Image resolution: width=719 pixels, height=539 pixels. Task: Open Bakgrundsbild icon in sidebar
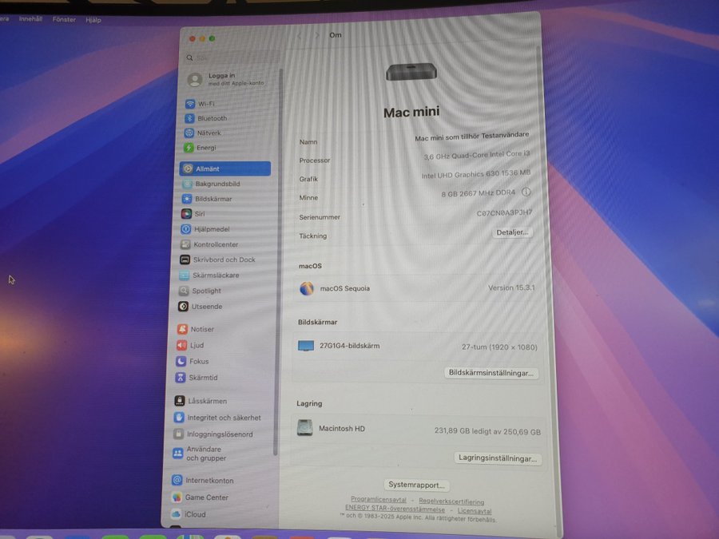[187, 184]
